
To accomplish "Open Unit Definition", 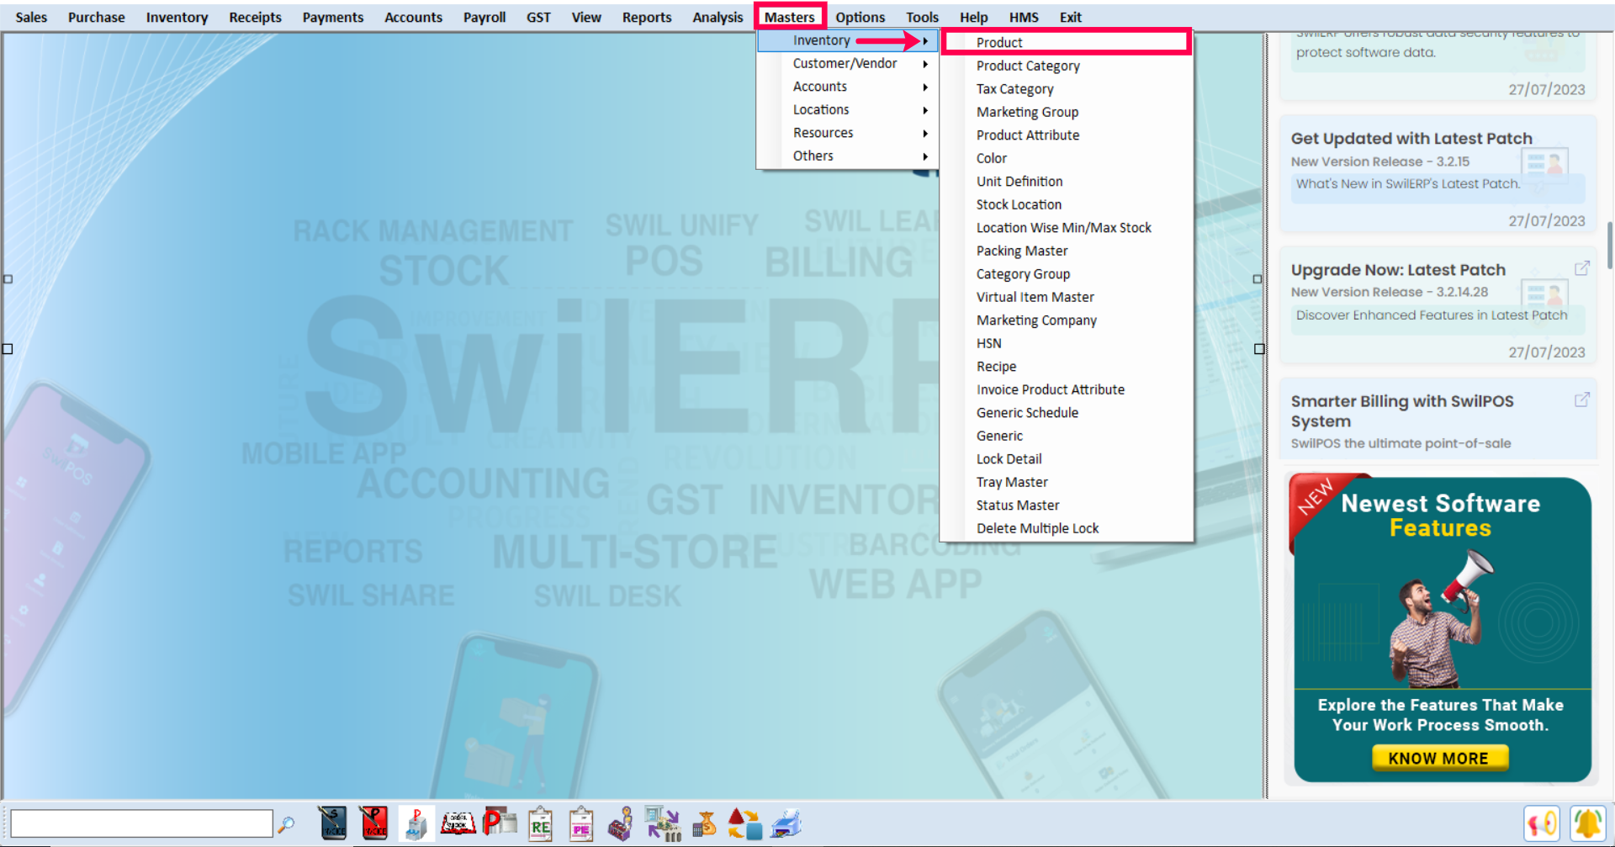I will coord(1067,182).
